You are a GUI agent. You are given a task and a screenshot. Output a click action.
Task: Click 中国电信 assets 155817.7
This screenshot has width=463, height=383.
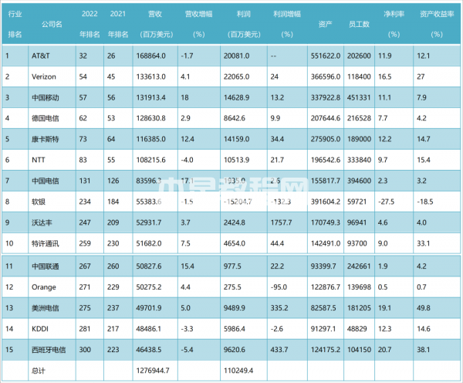pyautogui.click(x=326, y=181)
